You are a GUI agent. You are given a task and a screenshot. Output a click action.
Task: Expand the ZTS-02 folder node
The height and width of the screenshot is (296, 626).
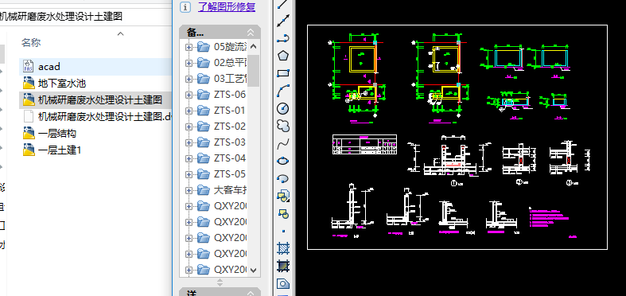click(189, 127)
